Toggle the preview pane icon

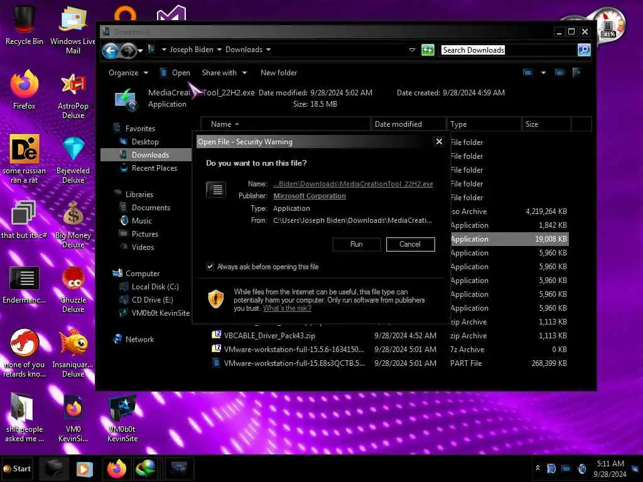click(559, 73)
